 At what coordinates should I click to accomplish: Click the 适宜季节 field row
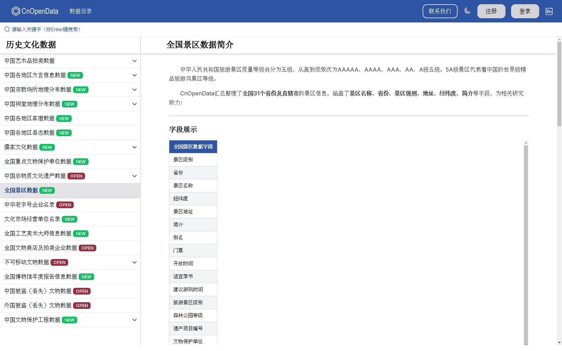point(193,277)
